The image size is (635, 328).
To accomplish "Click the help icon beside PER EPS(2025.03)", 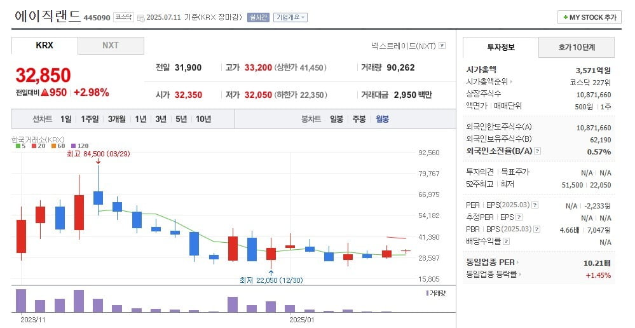I will (535, 205).
